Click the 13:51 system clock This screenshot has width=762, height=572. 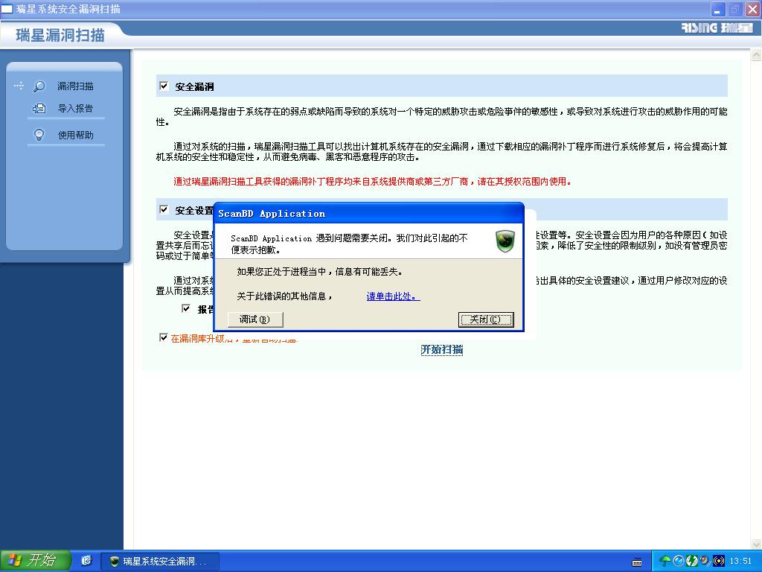[x=740, y=561]
